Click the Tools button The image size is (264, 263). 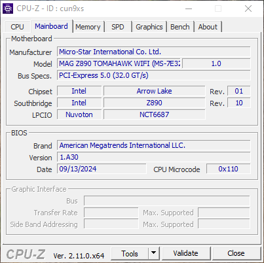tap(130, 253)
